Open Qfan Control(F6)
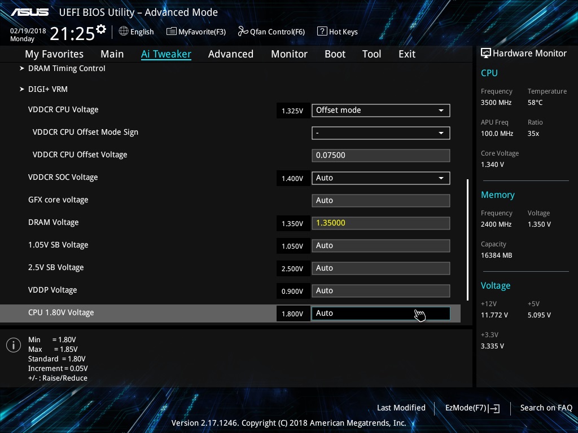Screen dimensions: 578x433 [272, 32]
